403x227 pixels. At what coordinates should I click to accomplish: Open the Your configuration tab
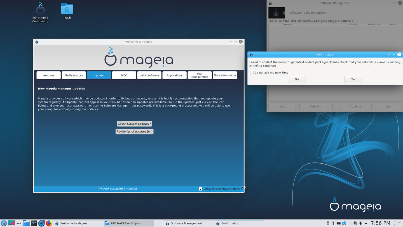pos(200,75)
